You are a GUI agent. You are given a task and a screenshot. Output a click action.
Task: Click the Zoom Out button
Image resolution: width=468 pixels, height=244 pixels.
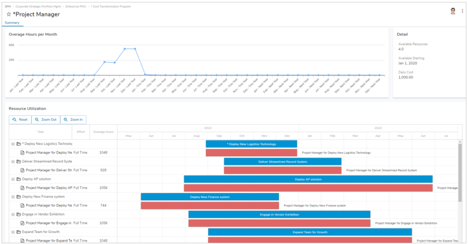tap(46, 120)
